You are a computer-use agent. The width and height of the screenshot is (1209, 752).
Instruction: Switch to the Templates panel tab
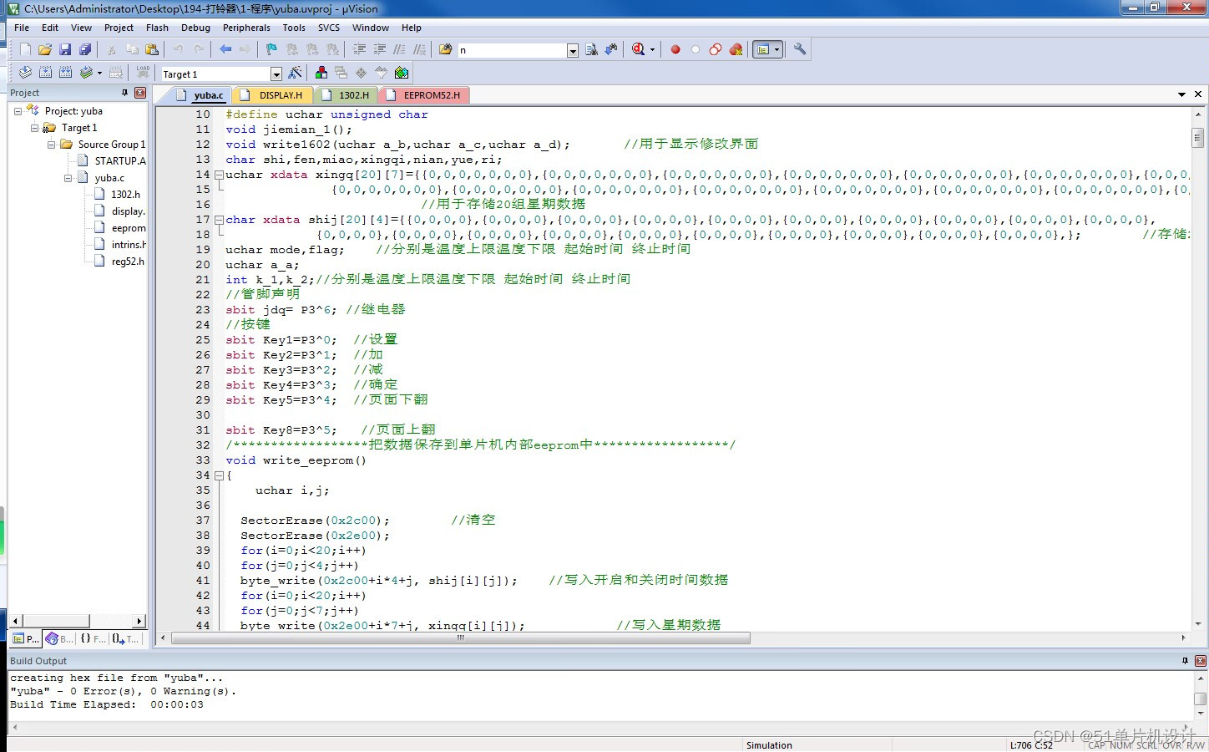point(126,639)
